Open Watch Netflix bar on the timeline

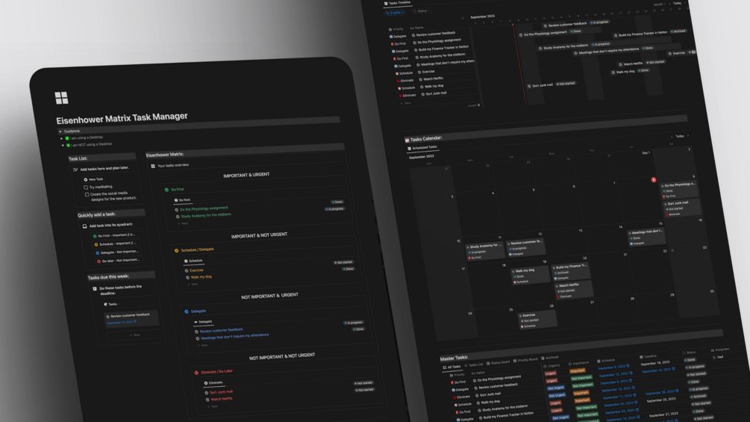tap(642, 63)
